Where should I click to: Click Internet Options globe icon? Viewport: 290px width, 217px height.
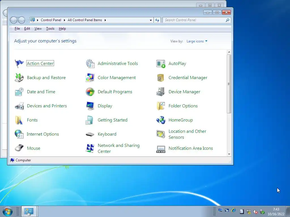point(19,134)
